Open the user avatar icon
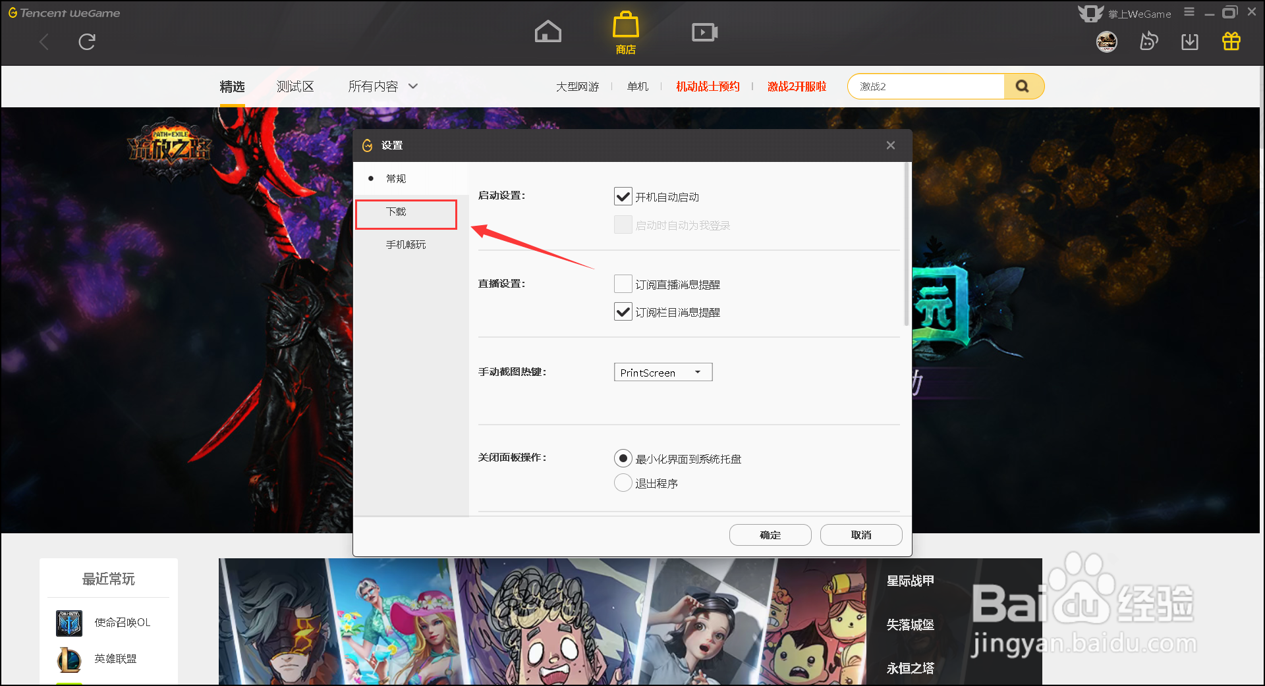Screen dimensions: 1265x686 (1106, 42)
